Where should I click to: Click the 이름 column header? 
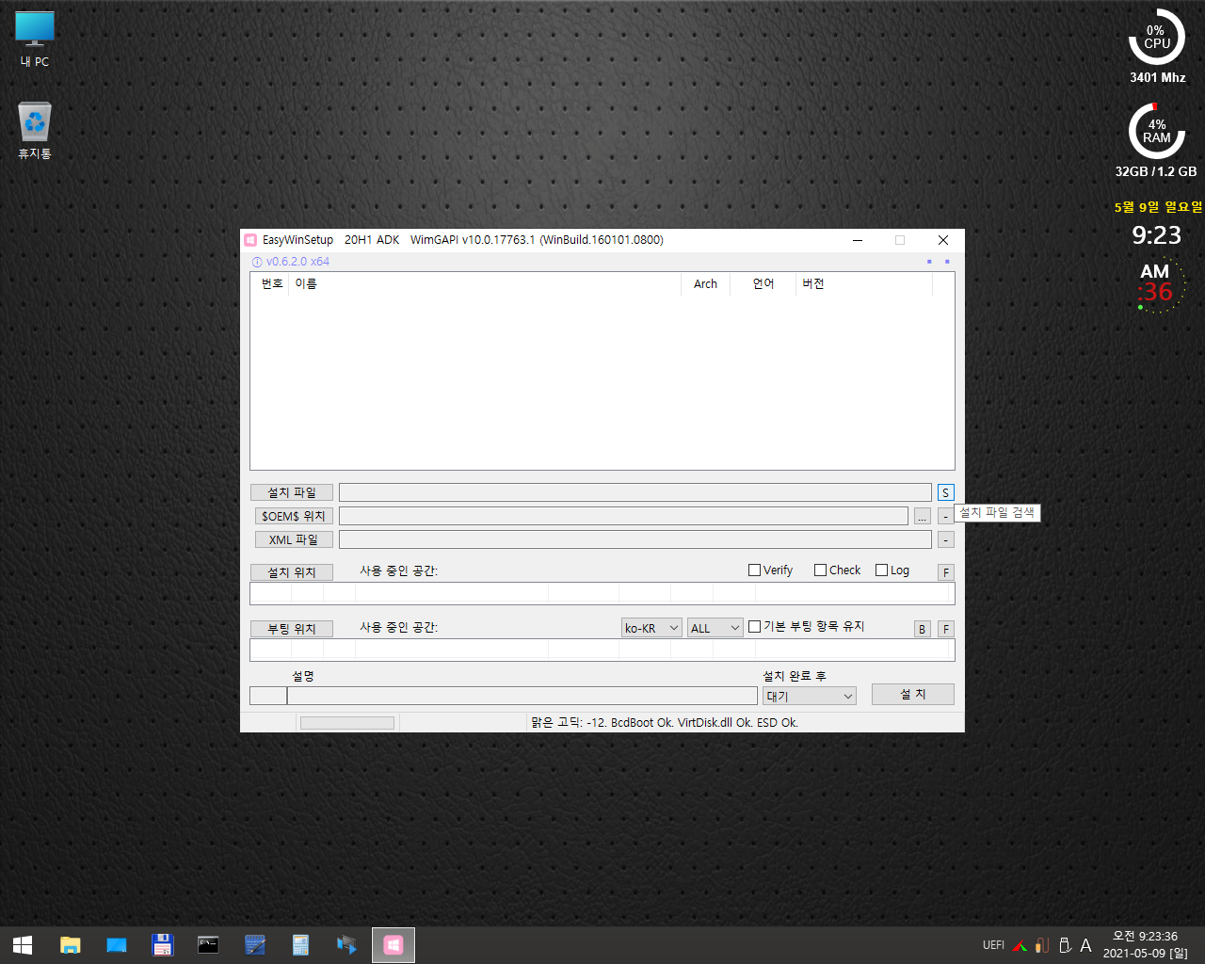click(x=485, y=283)
